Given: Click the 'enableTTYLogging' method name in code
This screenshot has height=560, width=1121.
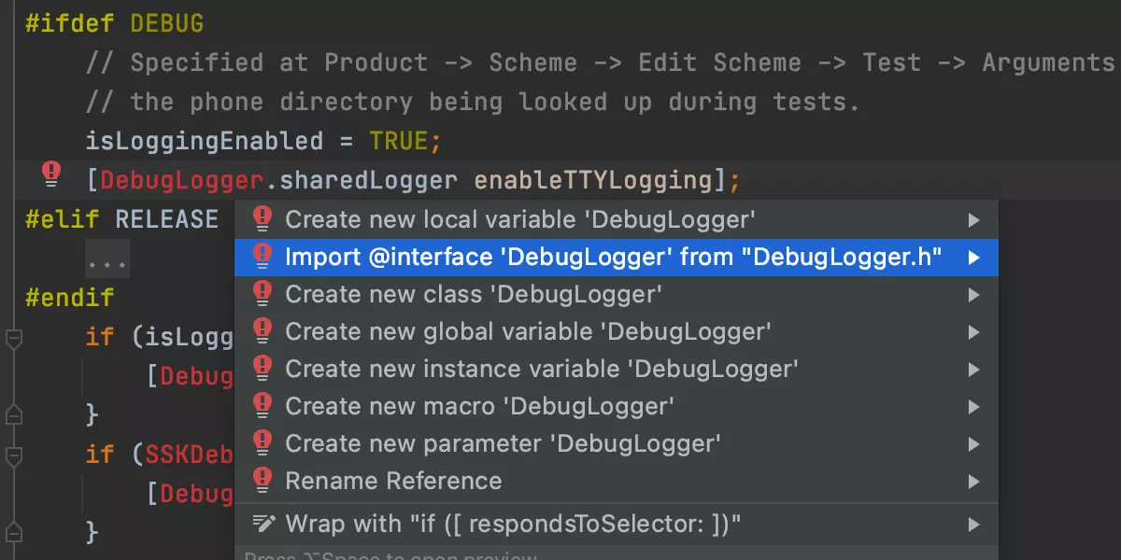Looking at the screenshot, I should [593, 180].
